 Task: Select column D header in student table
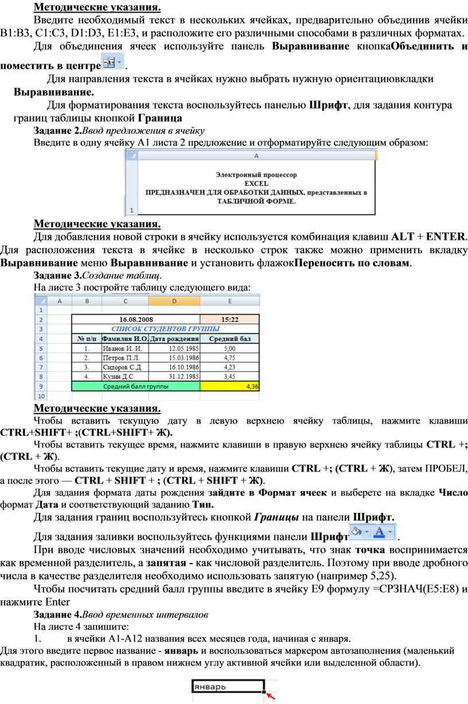coord(174,300)
